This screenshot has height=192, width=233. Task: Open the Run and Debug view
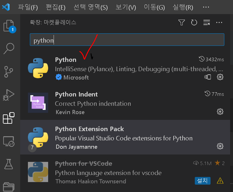[x=9, y=95]
